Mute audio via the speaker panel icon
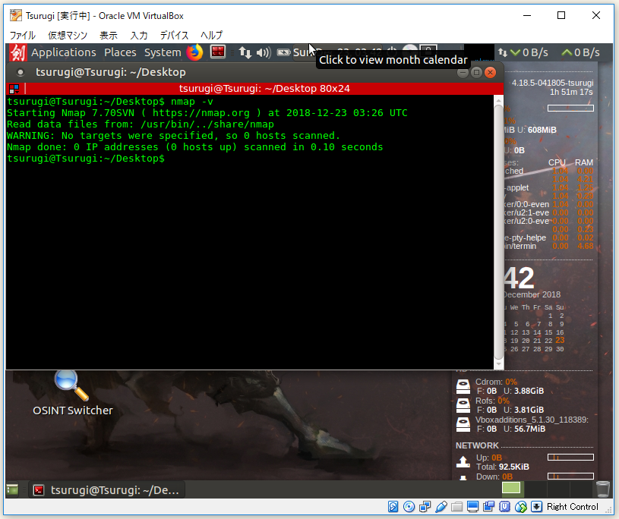This screenshot has height=519, width=619. [264, 52]
